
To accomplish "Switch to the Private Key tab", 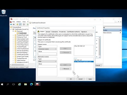I will click(62, 32).
